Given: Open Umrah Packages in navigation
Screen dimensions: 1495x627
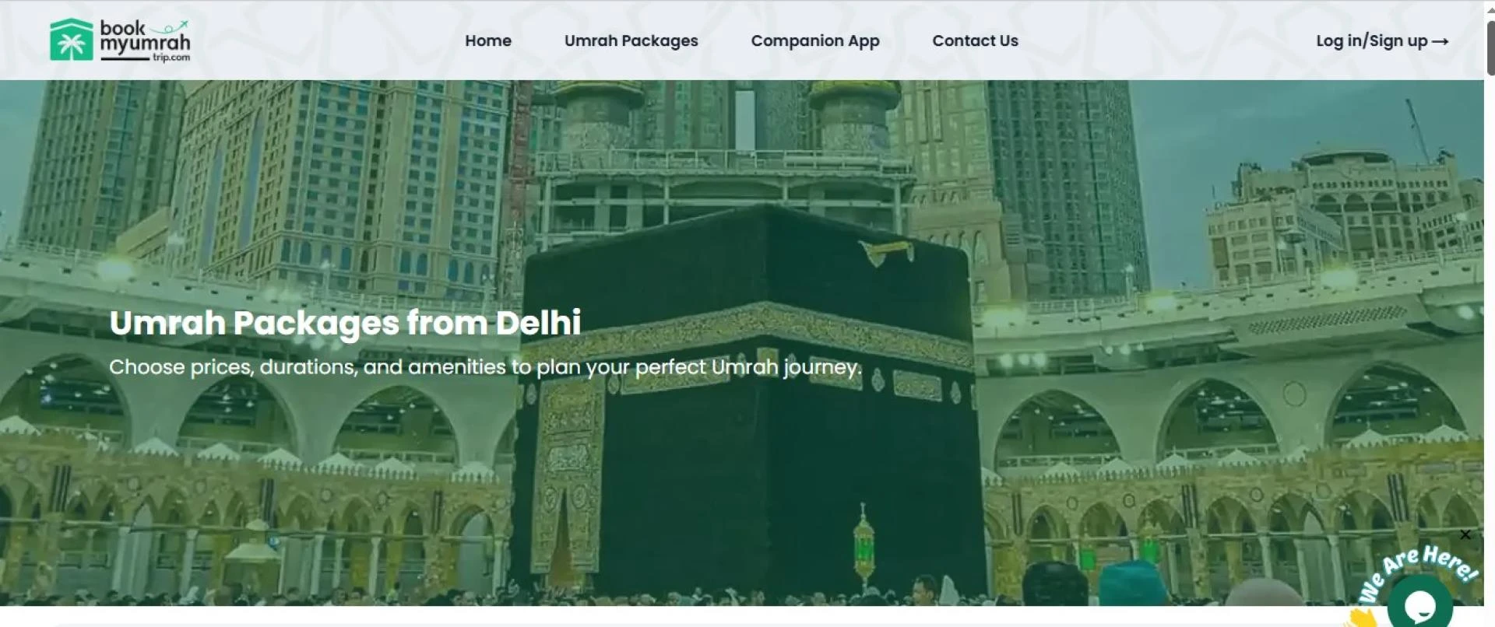Looking at the screenshot, I should coord(631,40).
